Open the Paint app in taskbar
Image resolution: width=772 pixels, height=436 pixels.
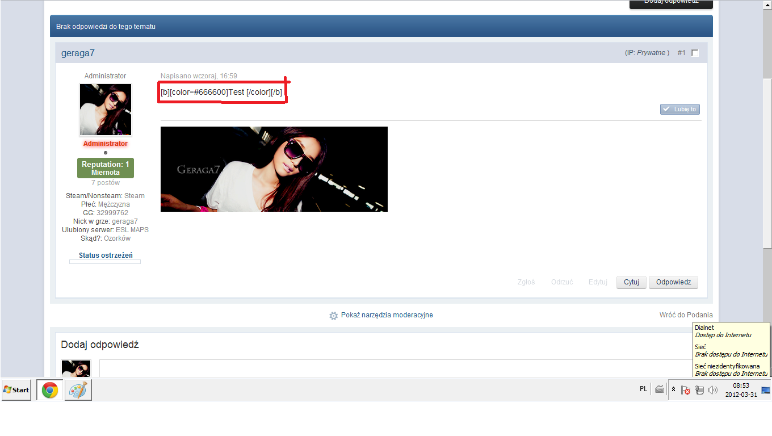pos(78,390)
